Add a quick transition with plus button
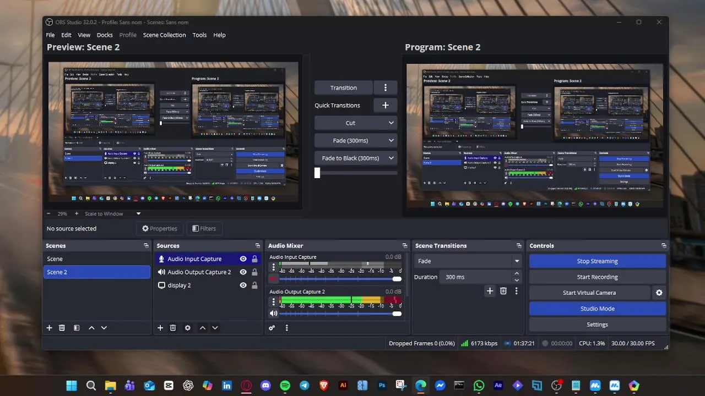This screenshot has height=396, width=705. coord(386,105)
